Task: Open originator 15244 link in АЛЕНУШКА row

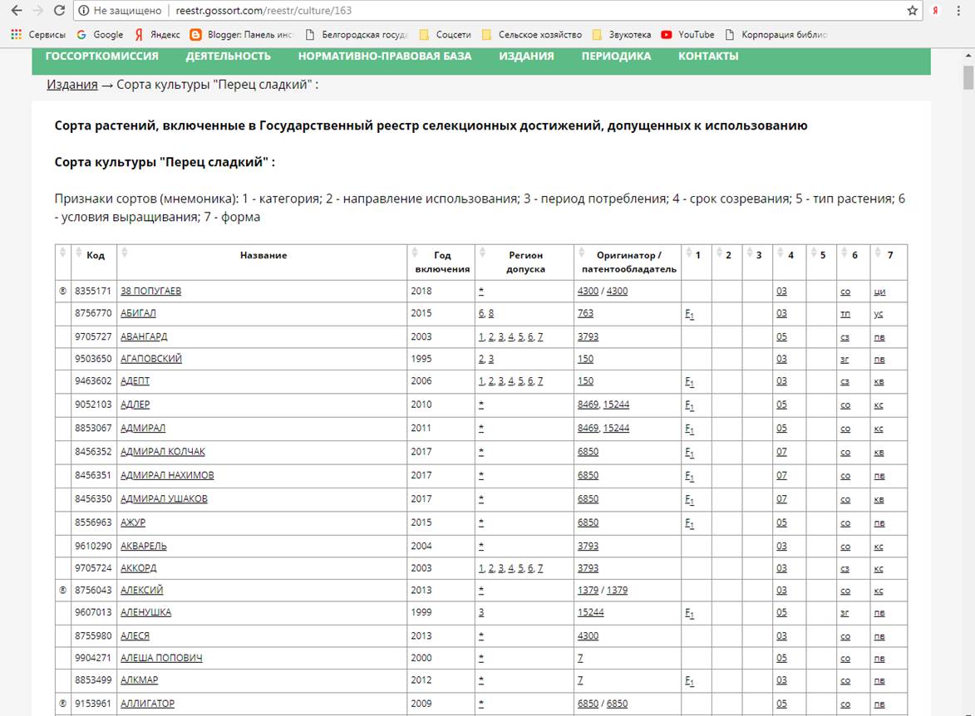Action: click(591, 613)
